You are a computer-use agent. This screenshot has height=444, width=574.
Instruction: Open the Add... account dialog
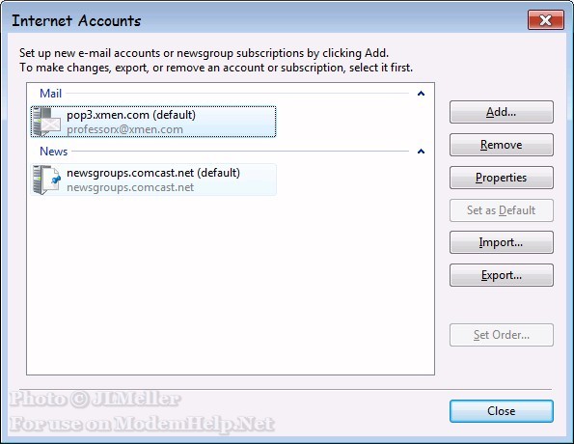(x=501, y=112)
